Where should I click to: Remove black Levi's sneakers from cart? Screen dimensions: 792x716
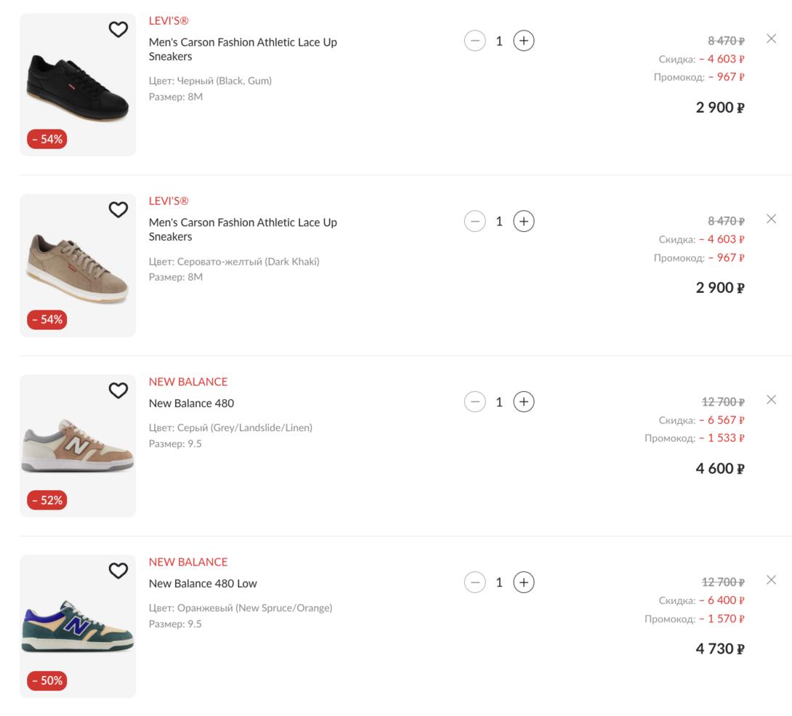(x=771, y=39)
